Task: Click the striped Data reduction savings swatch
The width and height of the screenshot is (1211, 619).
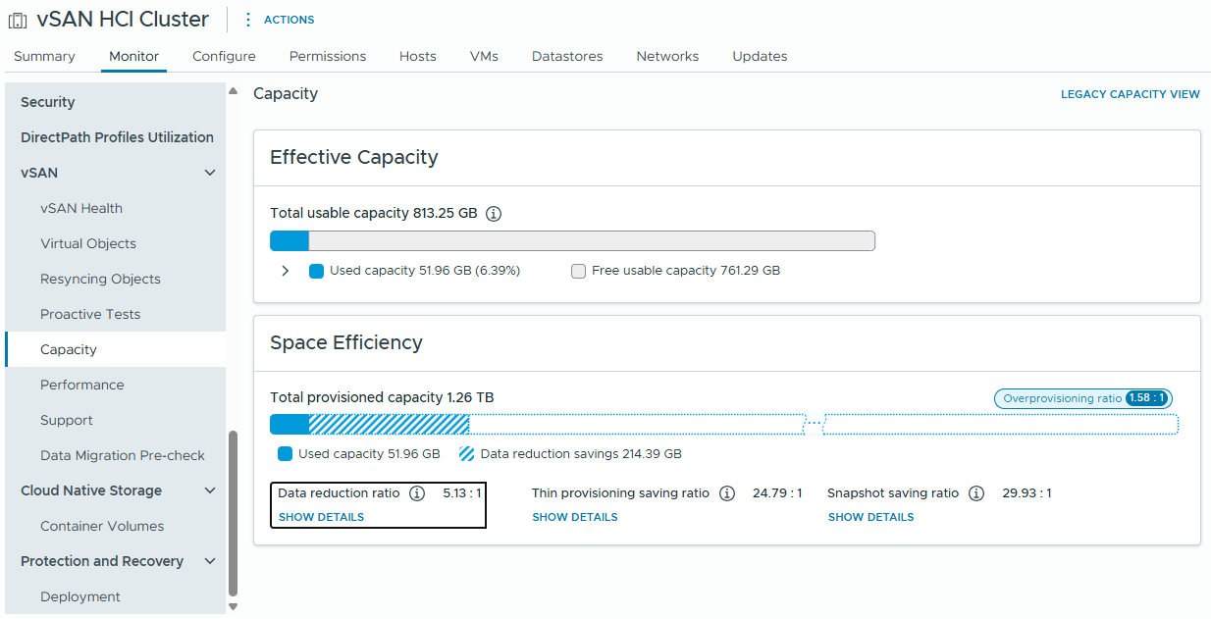Action: point(467,454)
